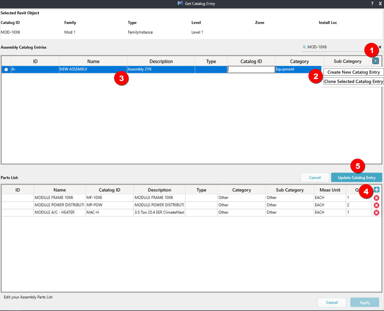
Task: Click the Meas Unit column header
Action: point(330,190)
